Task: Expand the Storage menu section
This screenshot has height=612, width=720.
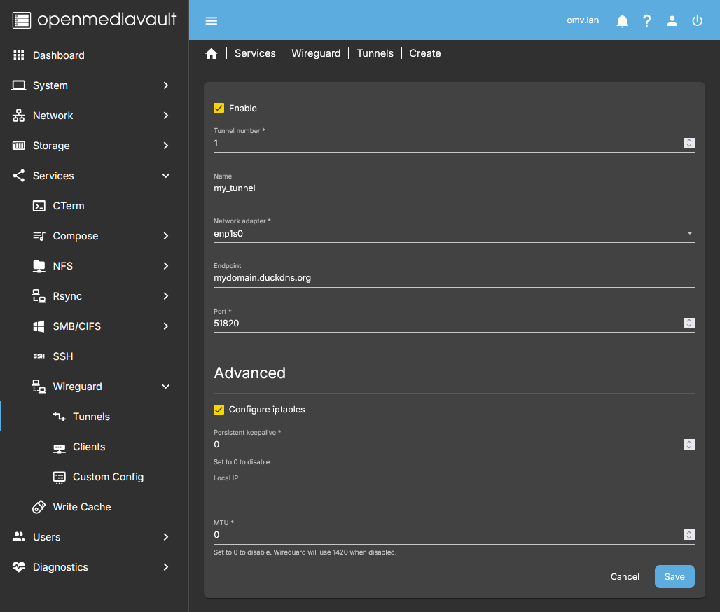Action: [94, 146]
